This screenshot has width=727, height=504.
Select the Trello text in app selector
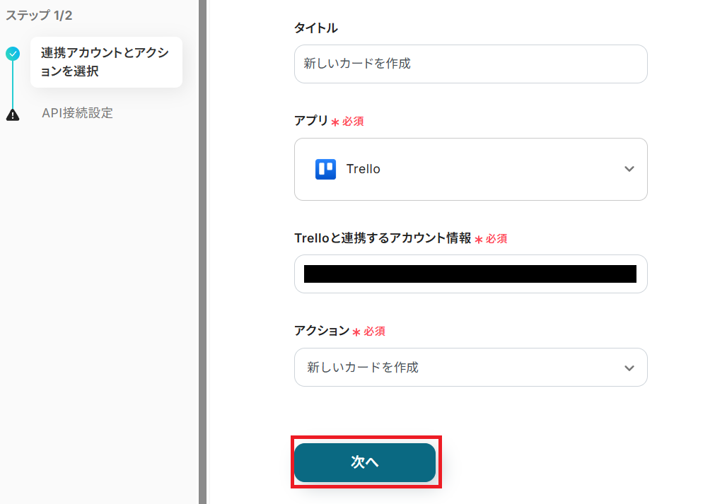pos(363,169)
